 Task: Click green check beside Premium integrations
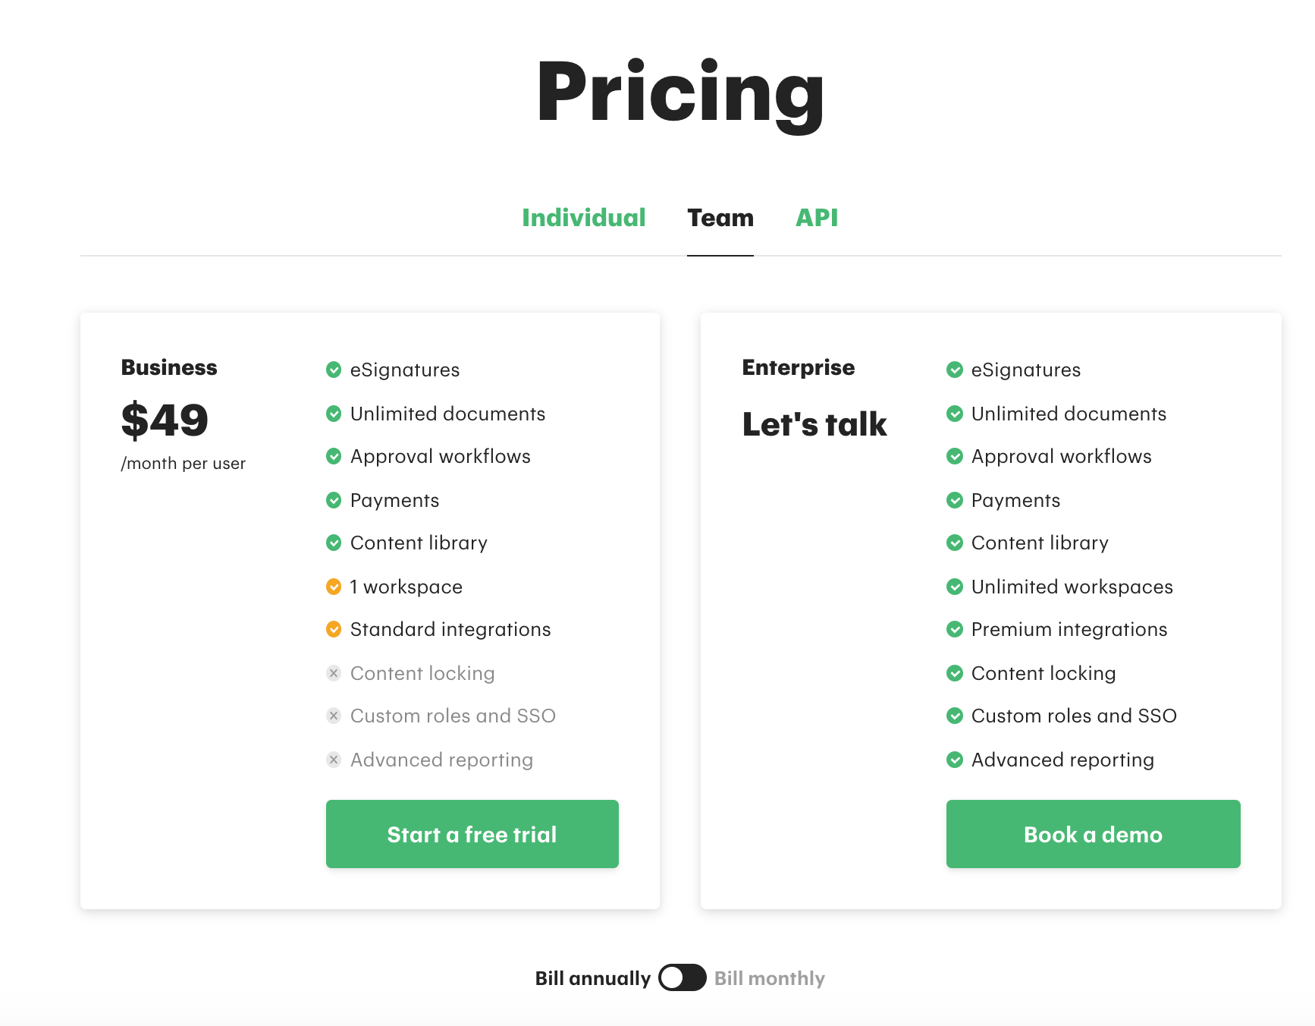coord(955,629)
